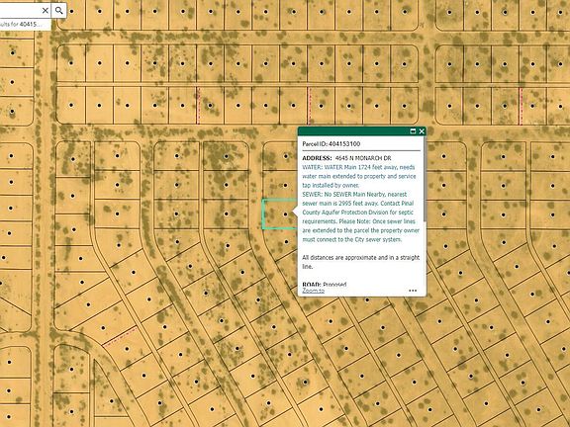Click the 'Zoom to' link
Image resolution: width=570 pixels, height=427 pixels.
[313, 291]
